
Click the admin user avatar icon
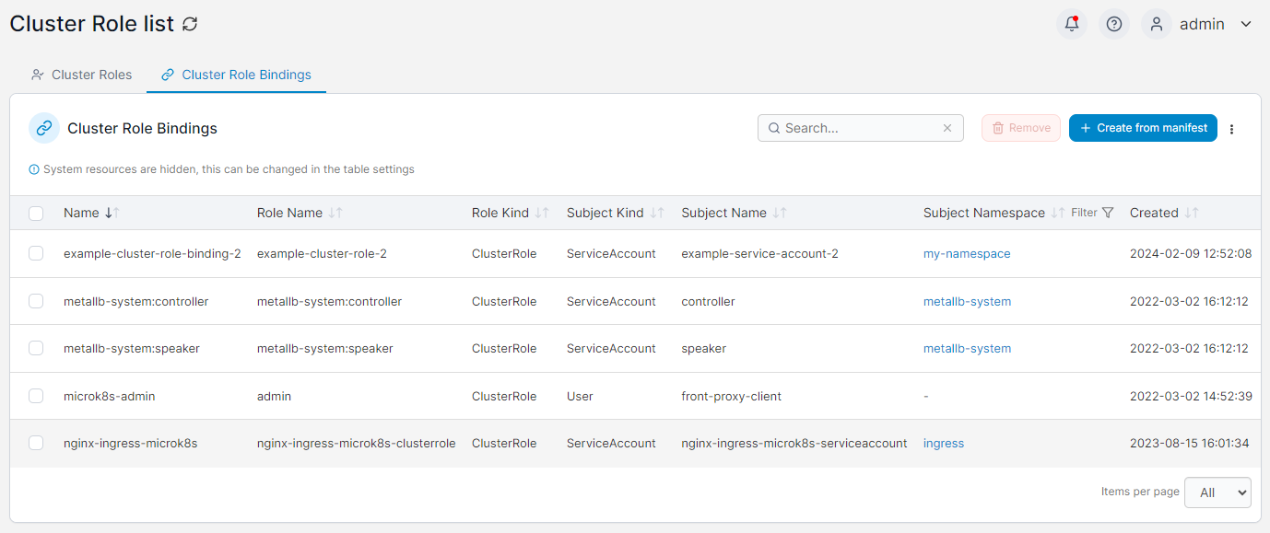tap(1157, 24)
